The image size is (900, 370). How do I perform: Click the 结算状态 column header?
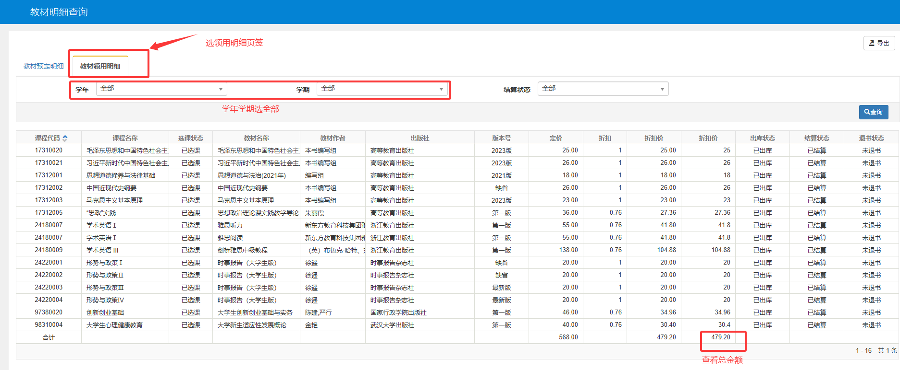(817, 138)
